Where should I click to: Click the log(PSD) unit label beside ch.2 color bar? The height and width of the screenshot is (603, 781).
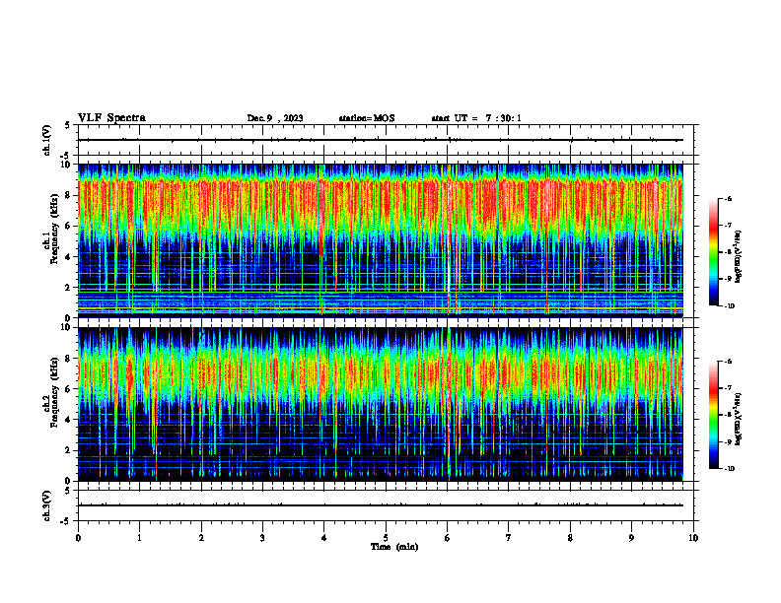coord(739,419)
